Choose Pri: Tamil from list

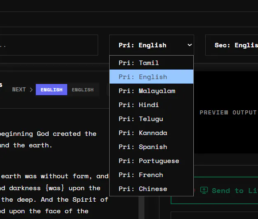tap(151, 63)
